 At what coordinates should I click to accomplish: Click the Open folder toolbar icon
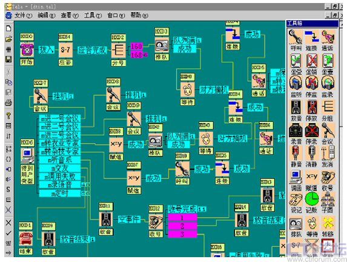(8, 39)
